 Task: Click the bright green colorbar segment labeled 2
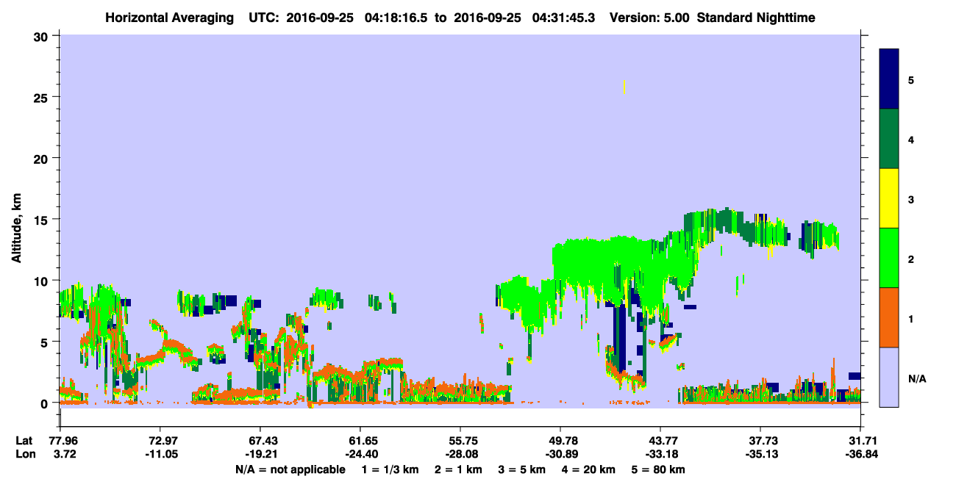889,258
